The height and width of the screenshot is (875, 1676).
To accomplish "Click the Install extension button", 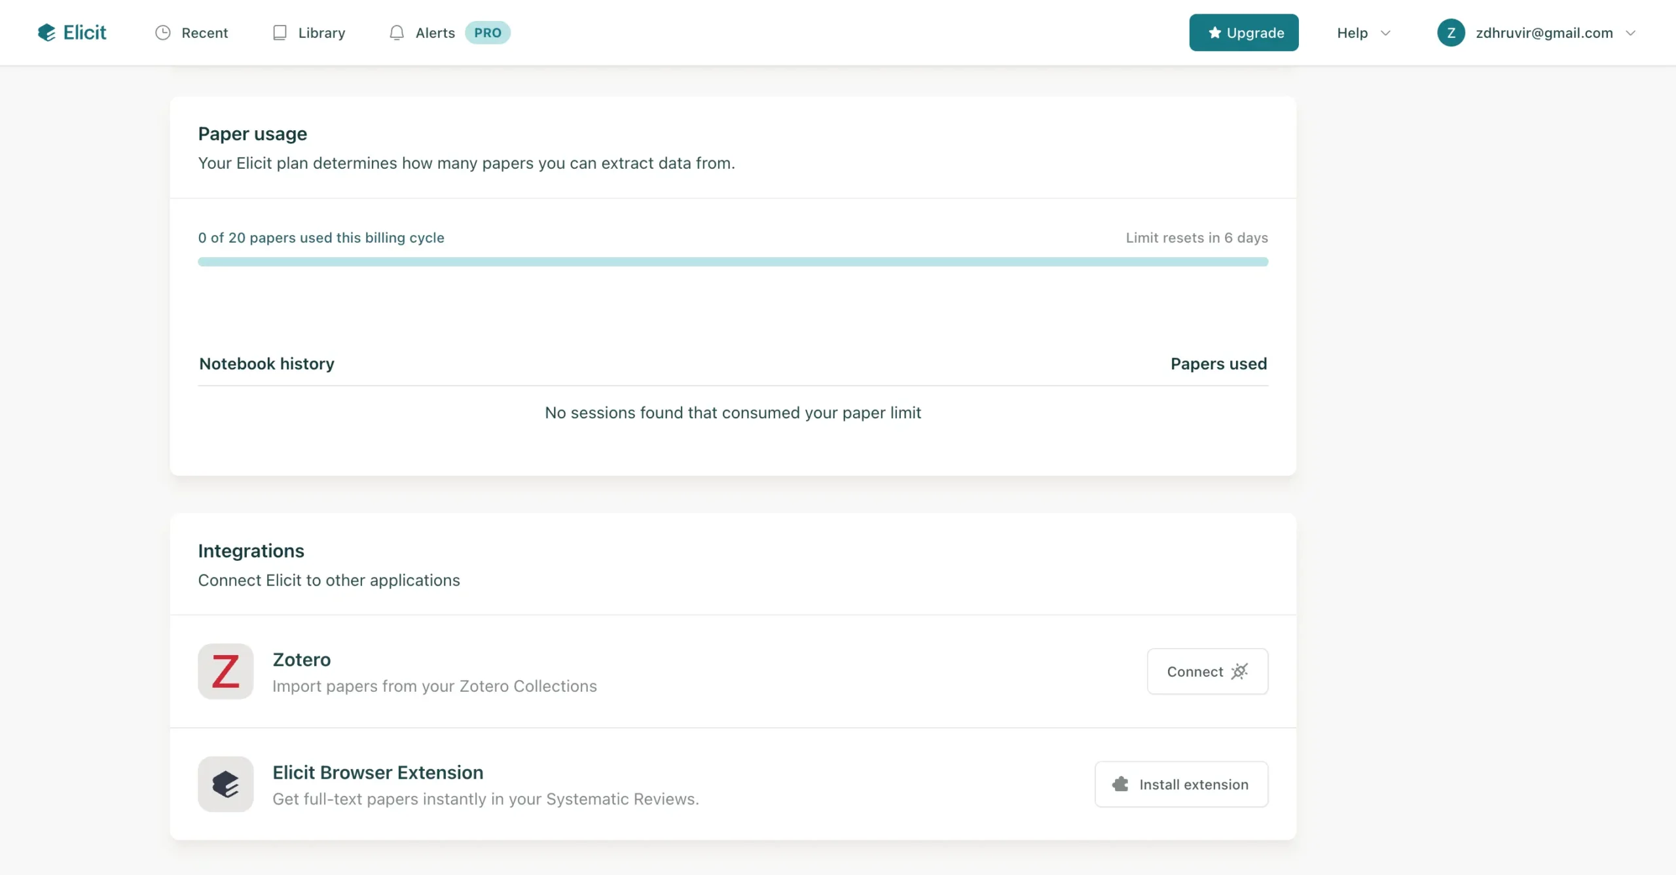I will pyautogui.click(x=1181, y=784).
